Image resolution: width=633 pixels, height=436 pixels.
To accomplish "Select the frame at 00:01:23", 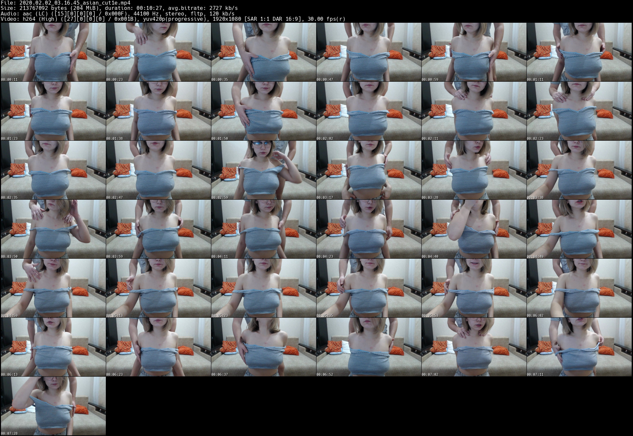I will click(x=53, y=111).
